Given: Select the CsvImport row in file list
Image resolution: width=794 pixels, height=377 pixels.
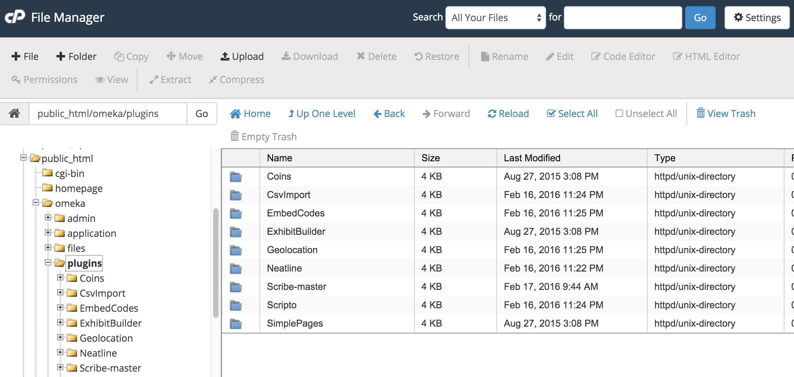Looking at the screenshot, I should pos(508,195).
